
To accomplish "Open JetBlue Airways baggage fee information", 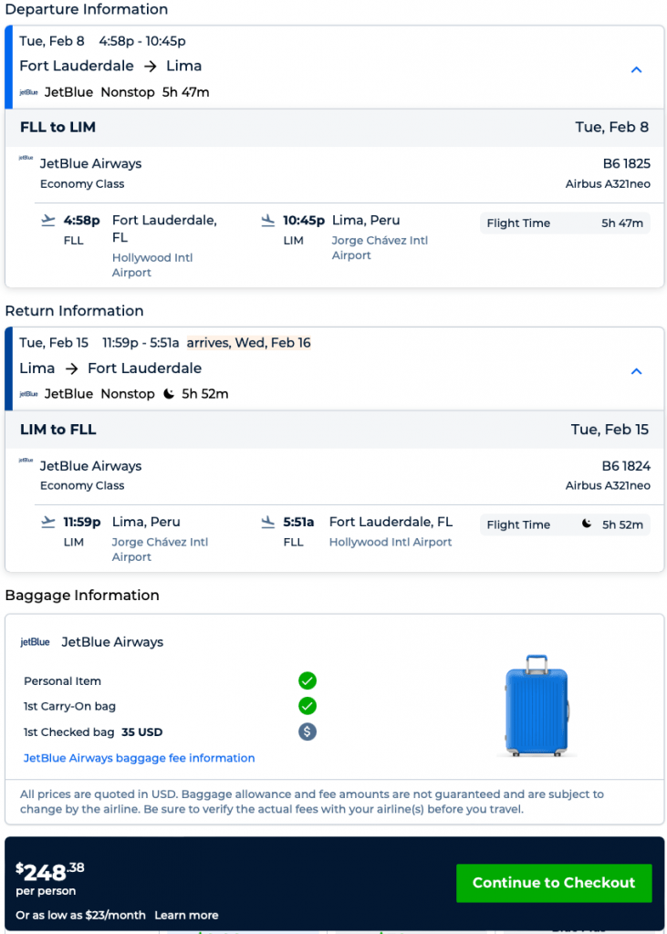I will pos(139,757).
